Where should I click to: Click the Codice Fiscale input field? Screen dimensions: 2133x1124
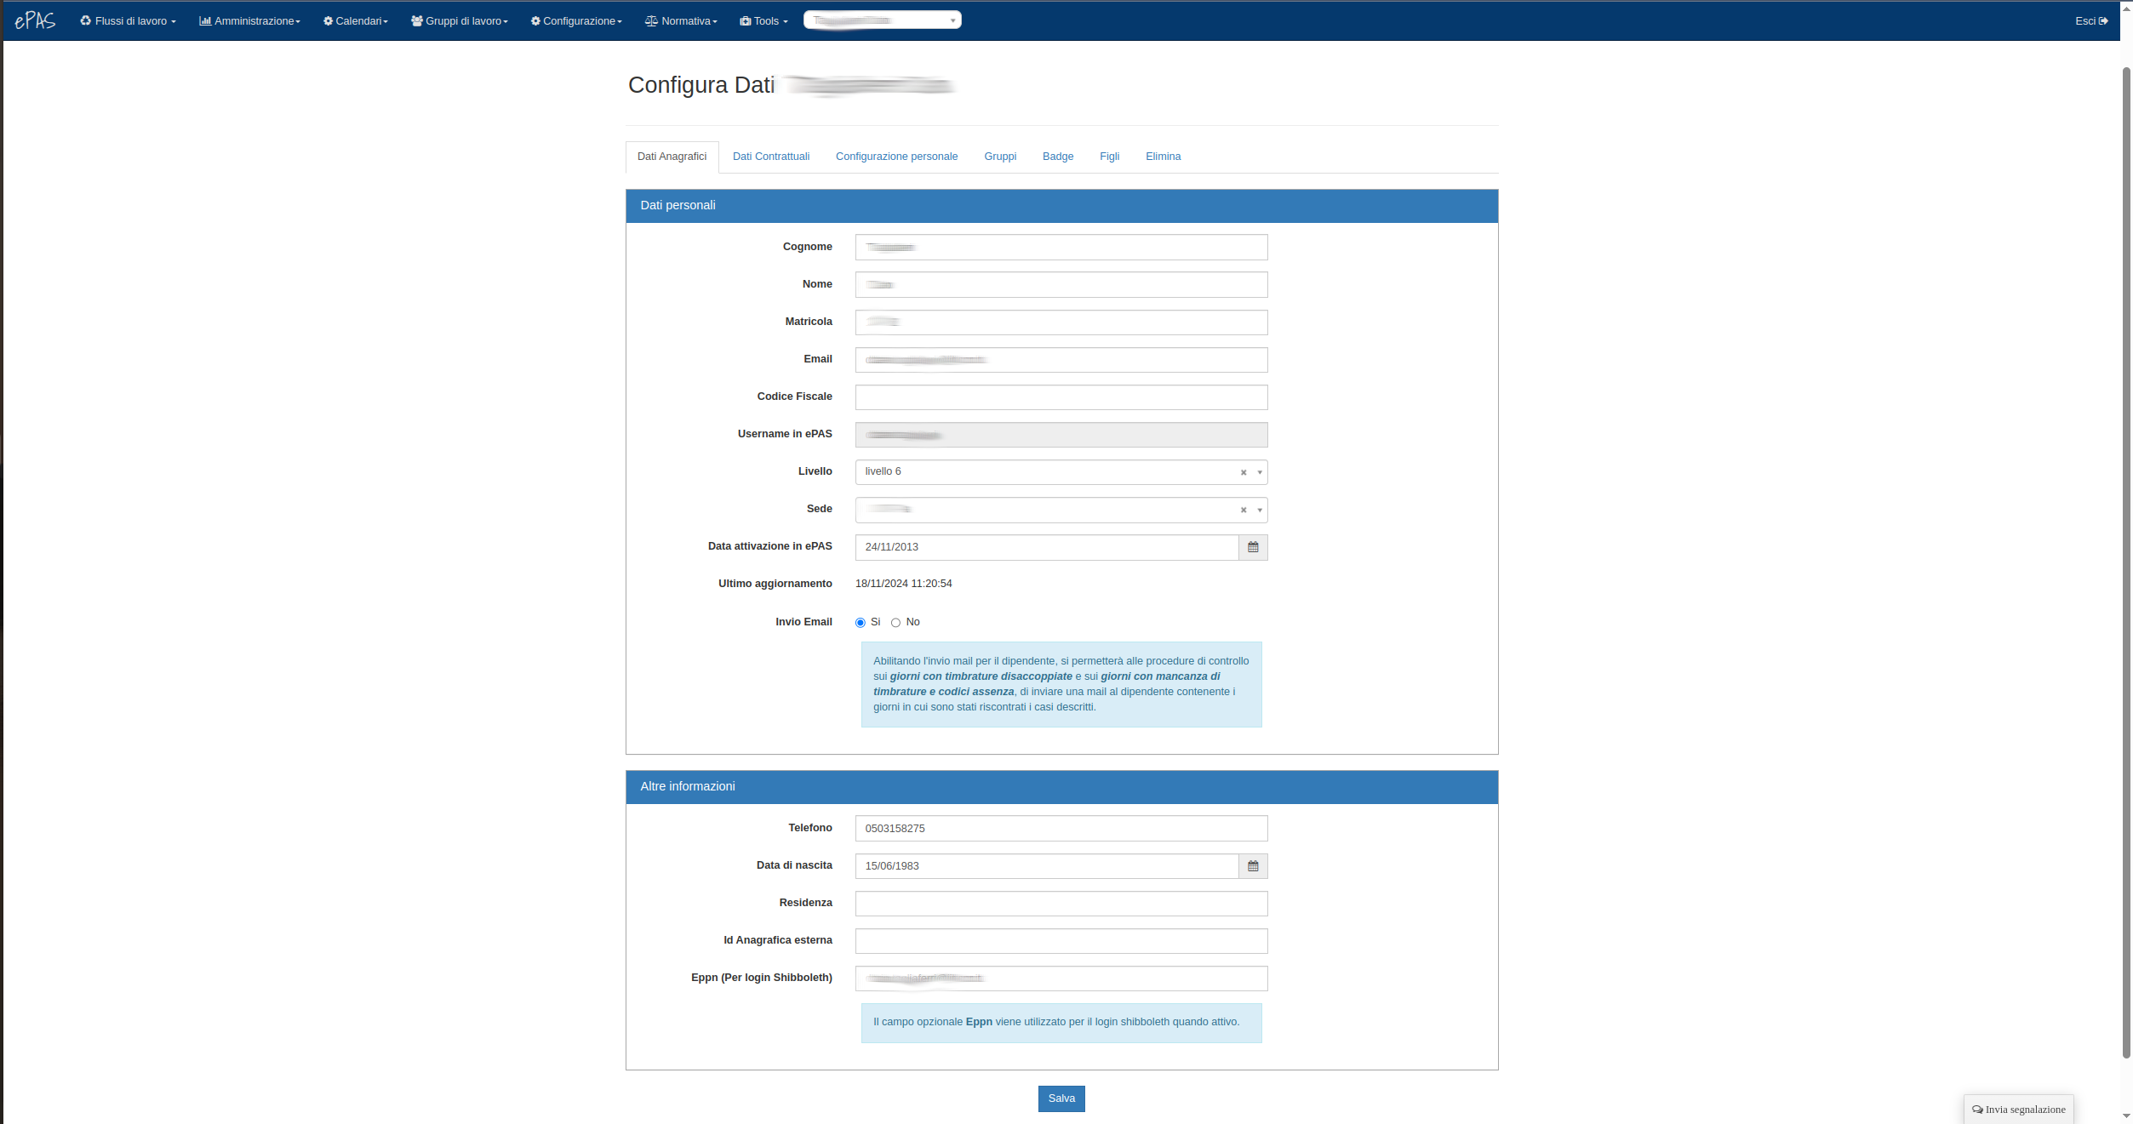point(1061,397)
